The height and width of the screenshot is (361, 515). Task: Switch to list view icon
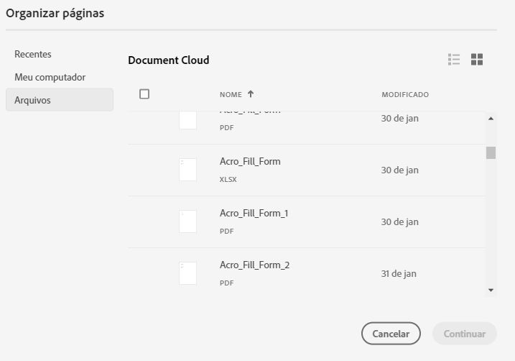click(x=454, y=60)
